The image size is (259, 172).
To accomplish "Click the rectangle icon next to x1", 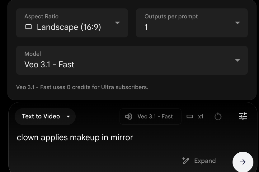I will (190, 117).
